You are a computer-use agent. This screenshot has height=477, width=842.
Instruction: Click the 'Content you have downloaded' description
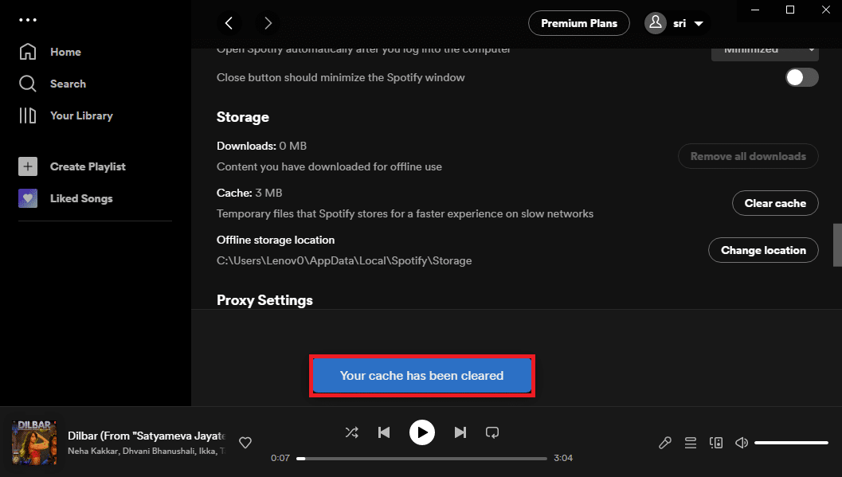(x=329, y=167)
